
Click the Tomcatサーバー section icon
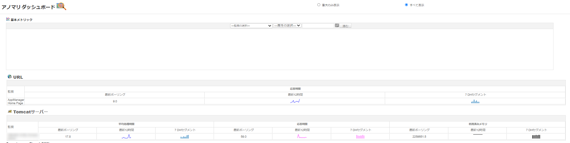10,112
